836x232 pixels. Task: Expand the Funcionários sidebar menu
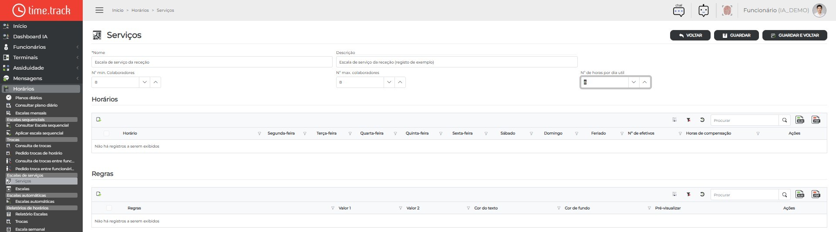pyautogui.click(x=41, y=47)
